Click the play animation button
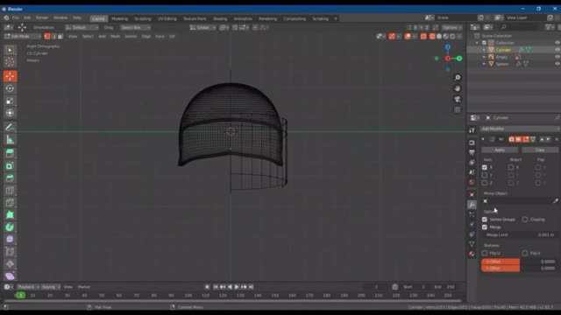 [x=237, y=287]
